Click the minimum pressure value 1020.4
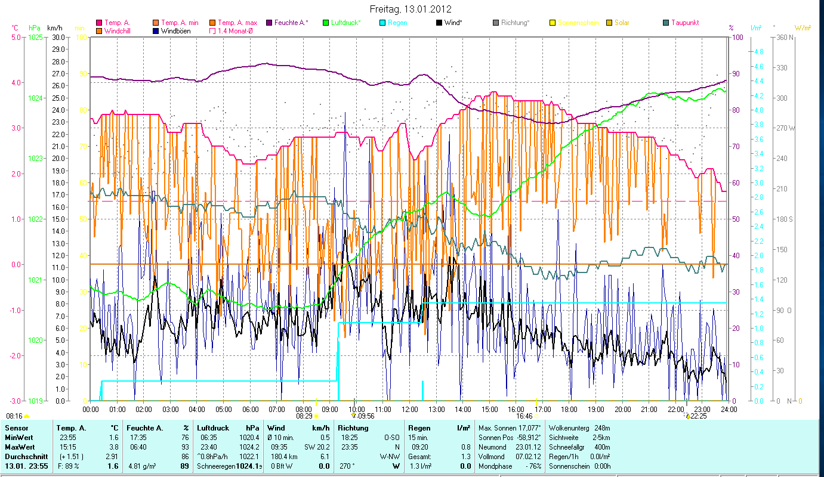Image resolution: width=824 pixels, height=477 pixels. click(x=249, y=437)
